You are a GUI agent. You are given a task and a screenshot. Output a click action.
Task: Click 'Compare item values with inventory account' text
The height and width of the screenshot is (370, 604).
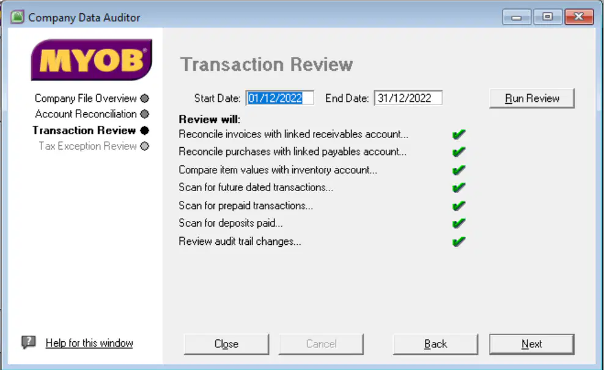pos(278,170)
